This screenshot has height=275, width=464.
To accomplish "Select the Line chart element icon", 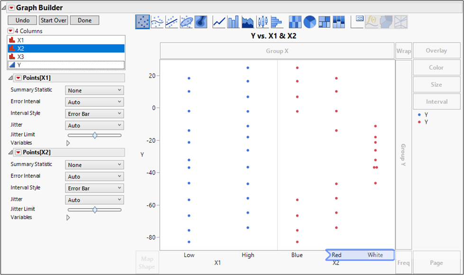I will coord(219,22).
